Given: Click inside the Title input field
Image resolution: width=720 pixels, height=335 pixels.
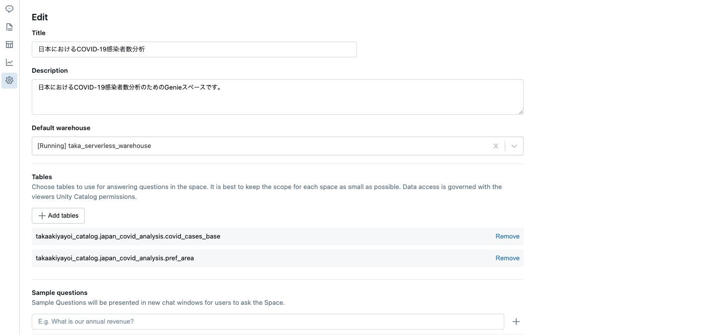Looking at the screenshot, I should tap(193, 49).
